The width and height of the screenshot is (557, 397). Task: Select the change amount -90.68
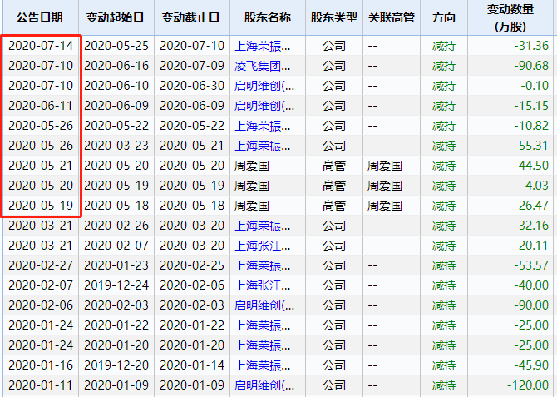click(531, 66)
